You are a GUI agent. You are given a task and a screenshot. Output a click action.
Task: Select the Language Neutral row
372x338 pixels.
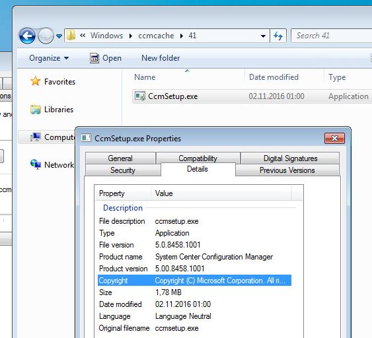(x=194, y=316)
